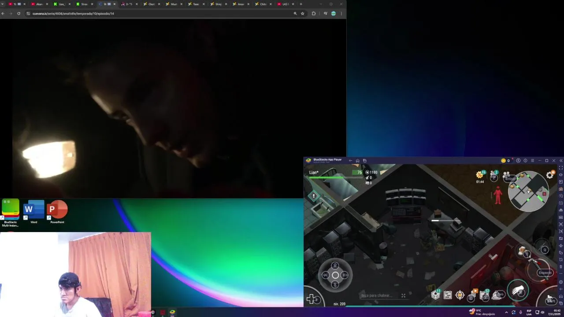Click the red character status figure
The image size is (564, 317).
(498, 195)
